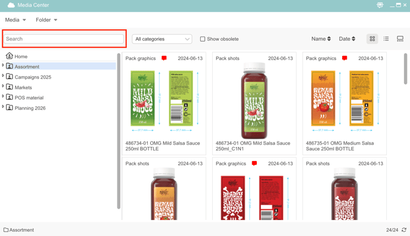This screenshot has width=410, height=236.
Task: Open the Folder menu
Action: click(x=46, y=20)
